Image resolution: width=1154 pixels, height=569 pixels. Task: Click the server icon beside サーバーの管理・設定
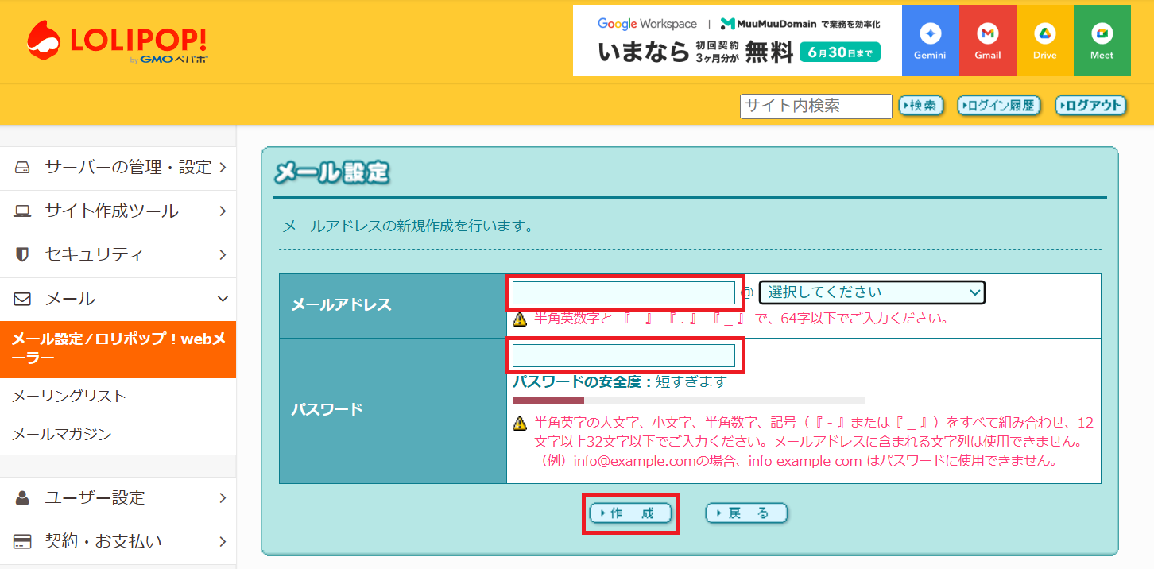(x=22, y=168)
